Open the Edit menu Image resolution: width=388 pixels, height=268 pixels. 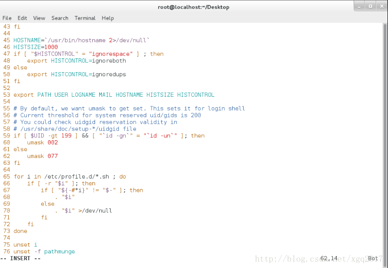click(22, 18)
